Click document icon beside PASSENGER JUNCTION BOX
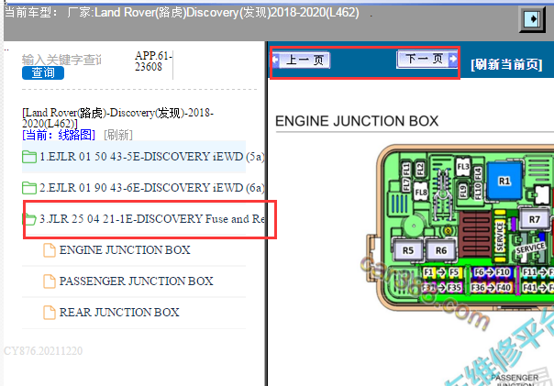Screen dimensions: 554x386 point(50,281)
